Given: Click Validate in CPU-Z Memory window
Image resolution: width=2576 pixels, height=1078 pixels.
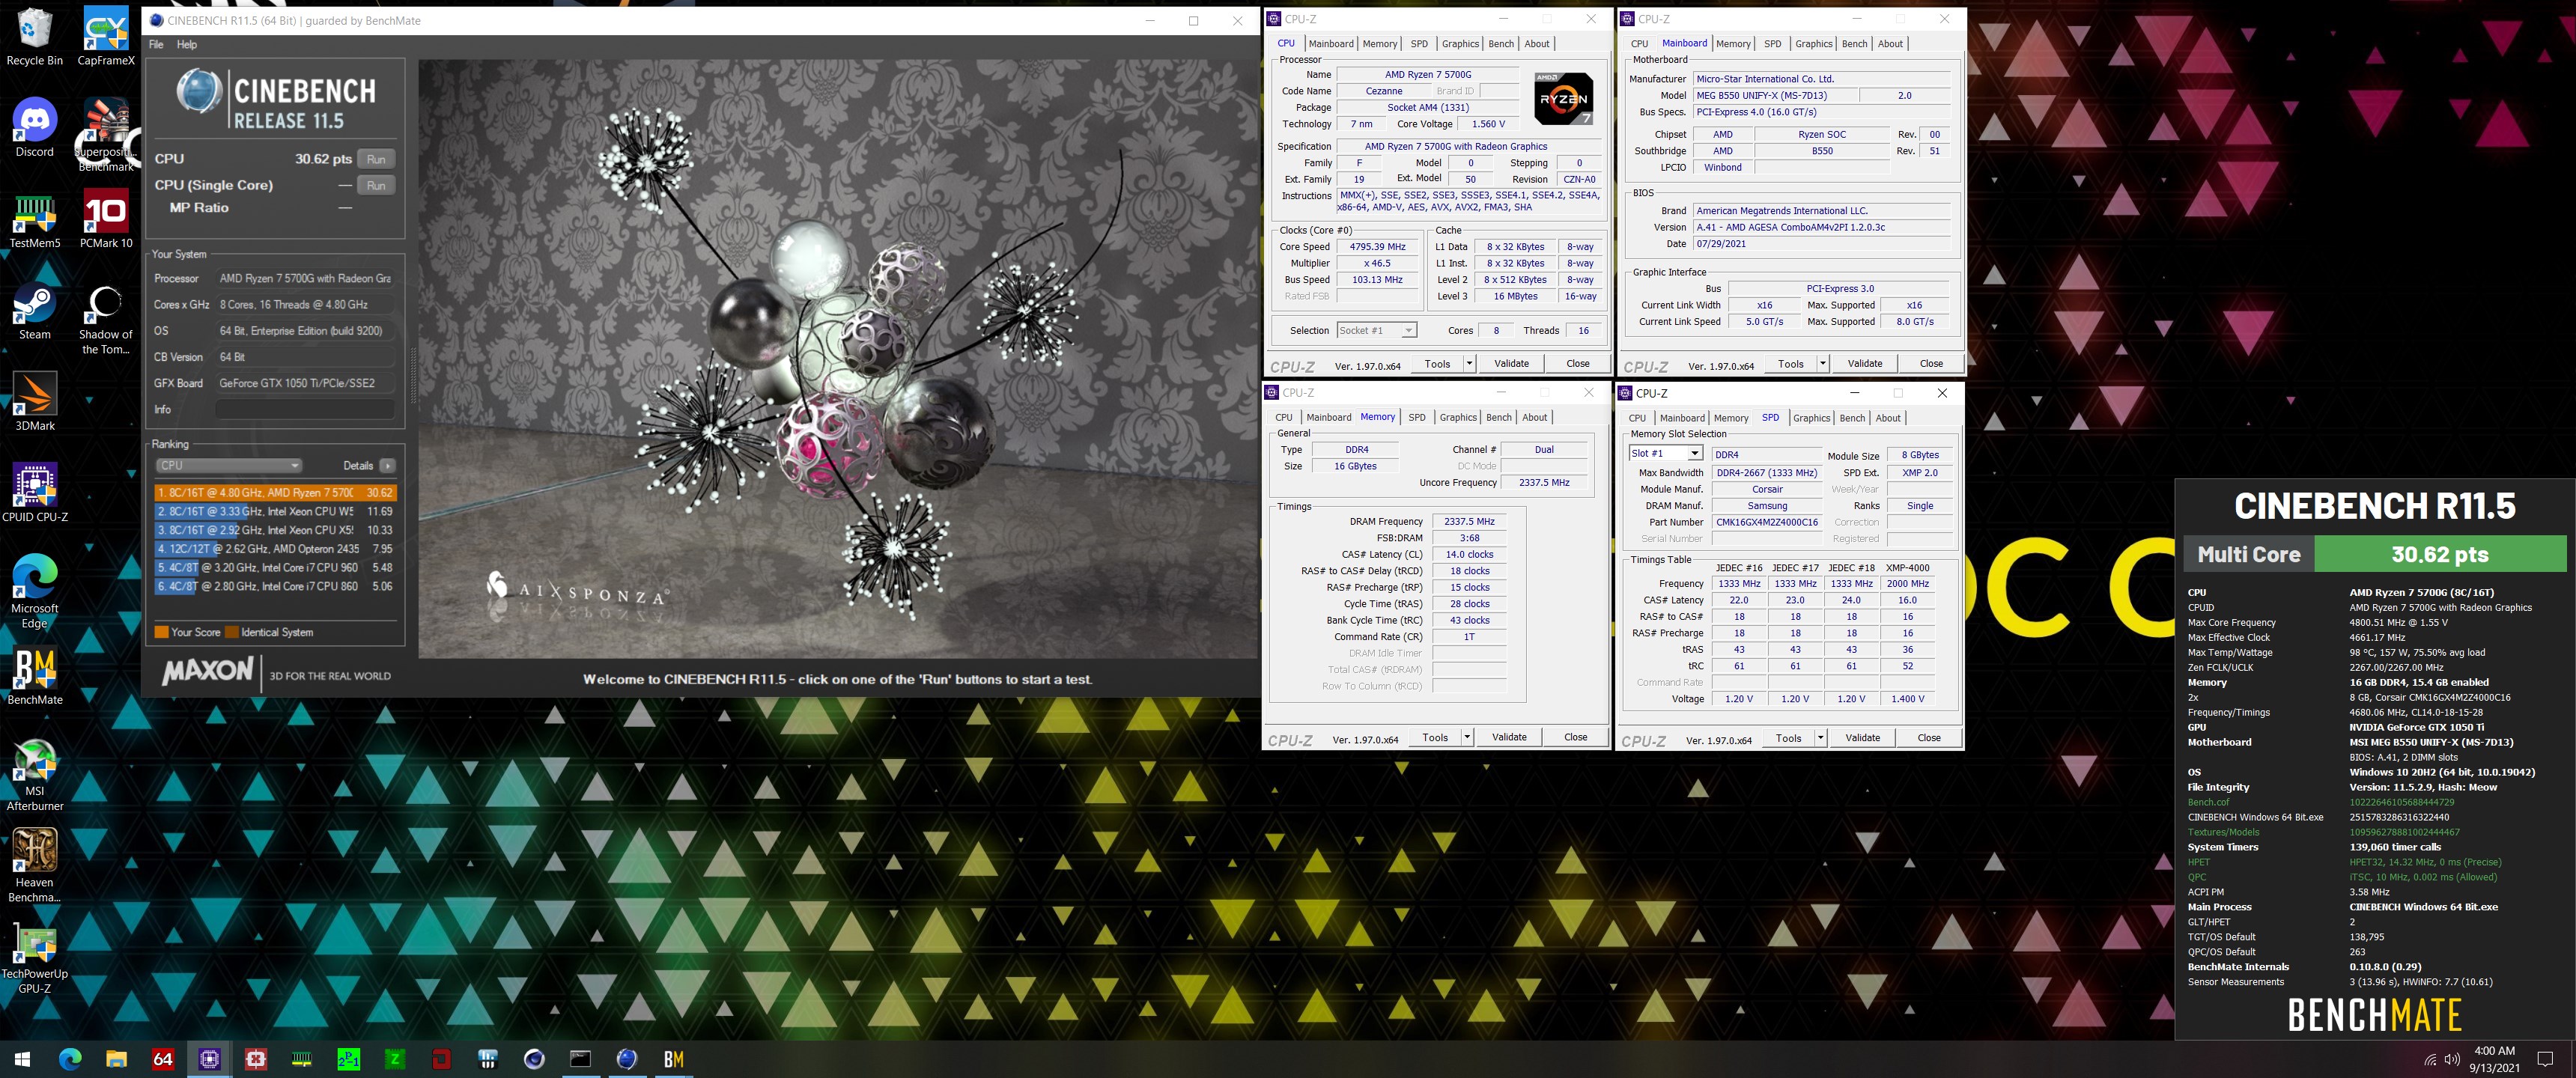Looking at the screenshot, I should pos(1509,738).
